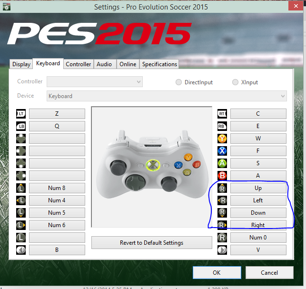Viewport: 306px width, 289px height.
Task: Click the green A button icon
Action: (x=222, y=163)
